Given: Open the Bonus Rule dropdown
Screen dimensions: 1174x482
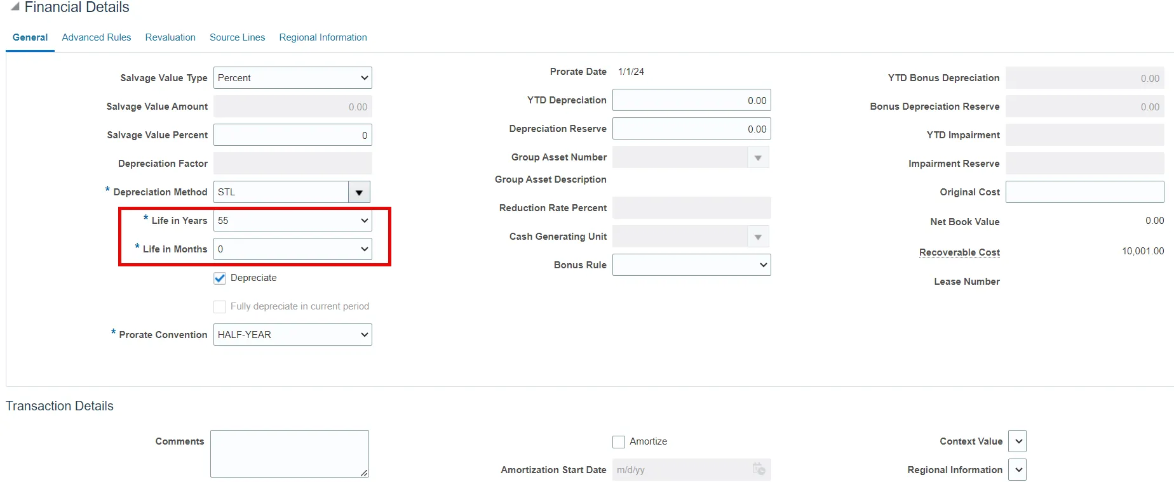Looking at the screenshot, I should click(692, 265).
